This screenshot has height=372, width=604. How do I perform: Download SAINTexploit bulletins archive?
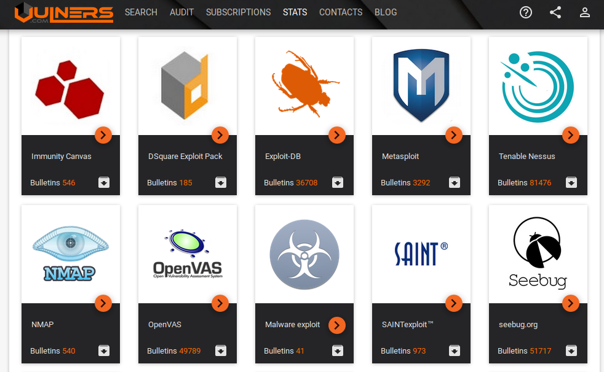pos(455,351)
